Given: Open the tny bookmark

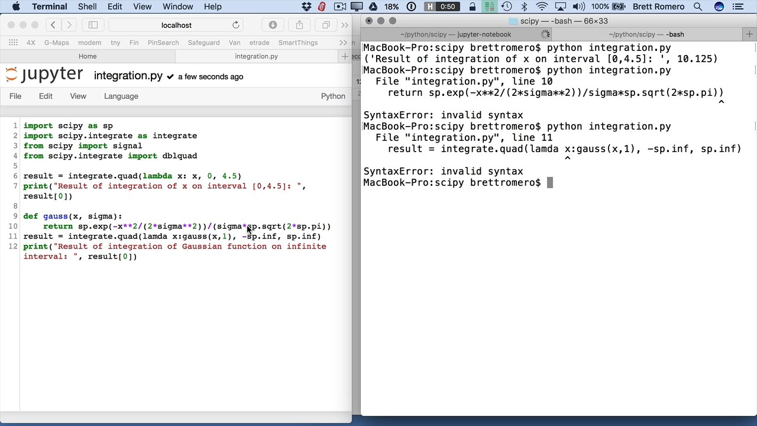Looking at the screenshot, I should 115,43.
